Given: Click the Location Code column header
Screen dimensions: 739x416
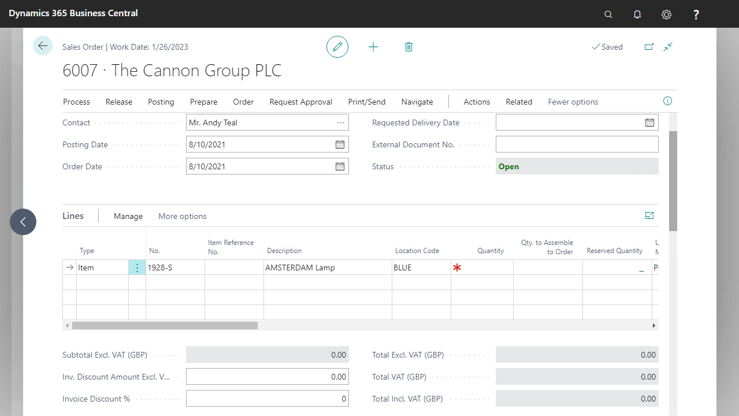Looking at the screenshot, I should 417,251.
